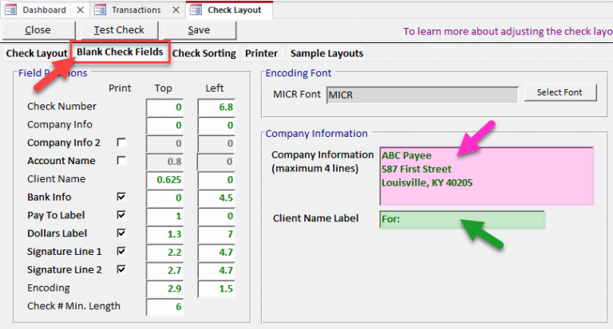Viewport: 613px width, 329px height.
Task: Save the check layout
Action: coord(199,30)
